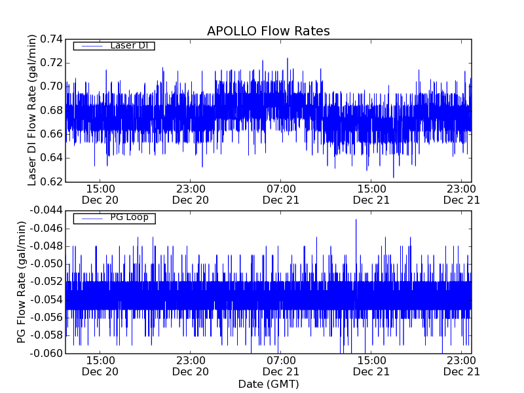The height and width of the screenshot is (393, 524).
Task: Click the APOLLO Flow Rates chart title
Action: click(x=268, y=31)
